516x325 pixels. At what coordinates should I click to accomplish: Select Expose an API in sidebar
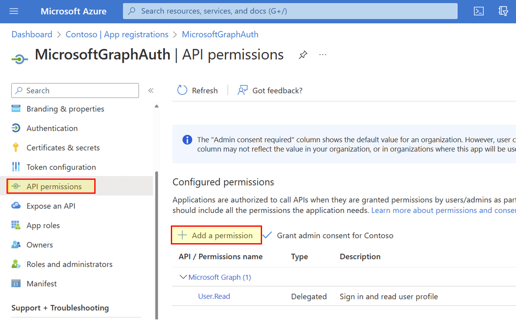[x=51, y=206]
